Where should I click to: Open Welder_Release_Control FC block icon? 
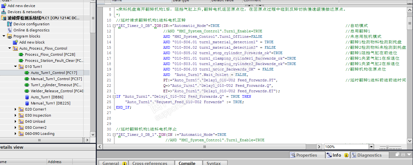[27, 91]
